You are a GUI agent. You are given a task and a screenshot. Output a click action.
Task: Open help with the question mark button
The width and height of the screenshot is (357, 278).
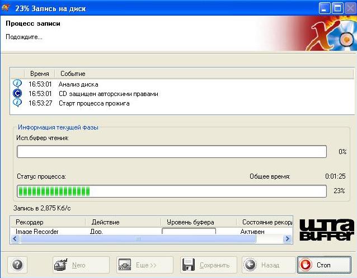17,265
